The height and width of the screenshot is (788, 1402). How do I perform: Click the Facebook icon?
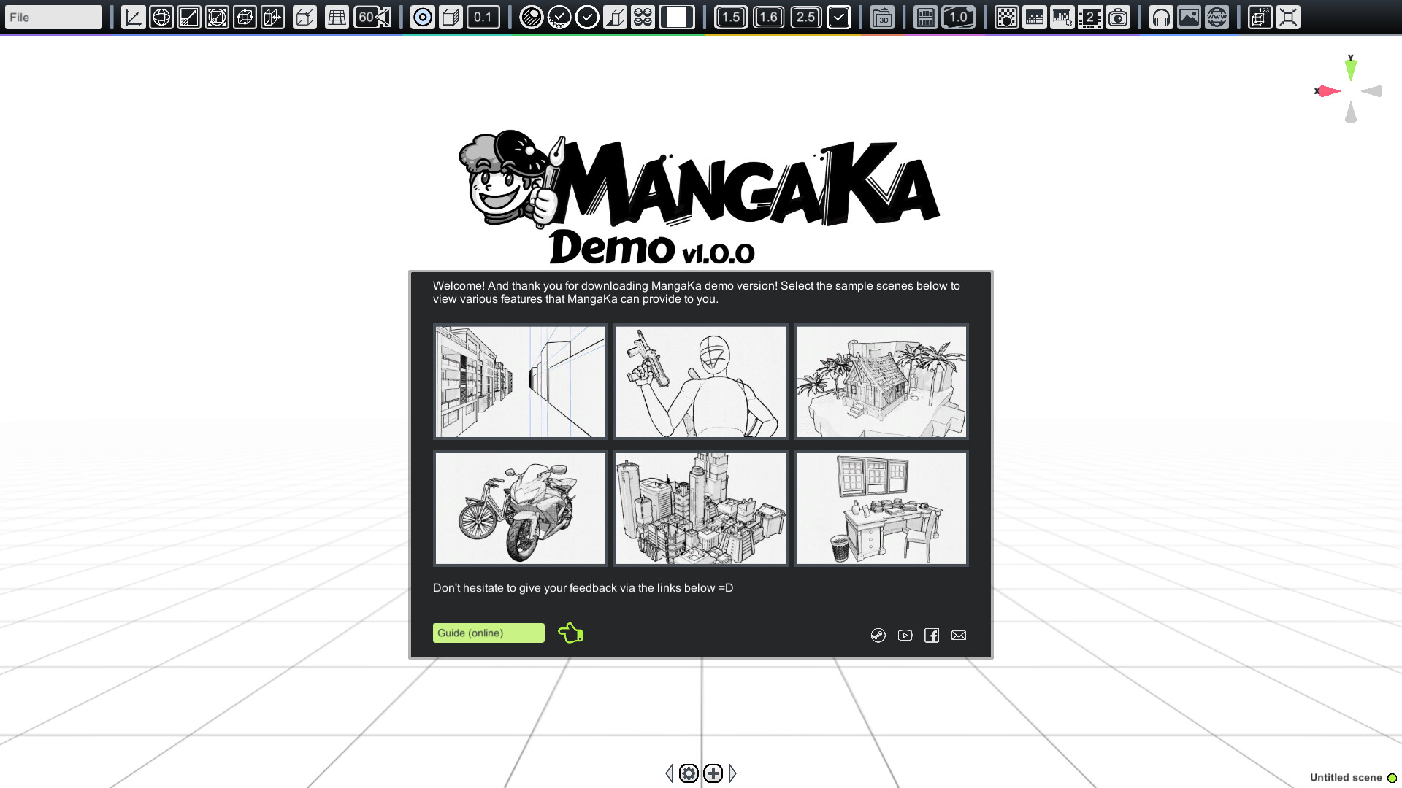932,636
